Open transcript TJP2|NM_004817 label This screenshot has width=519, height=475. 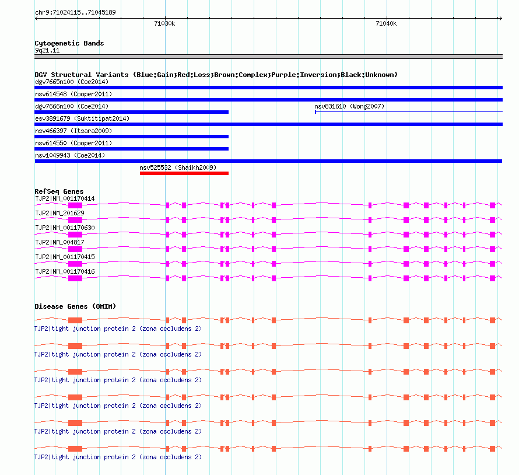(59, 243)
